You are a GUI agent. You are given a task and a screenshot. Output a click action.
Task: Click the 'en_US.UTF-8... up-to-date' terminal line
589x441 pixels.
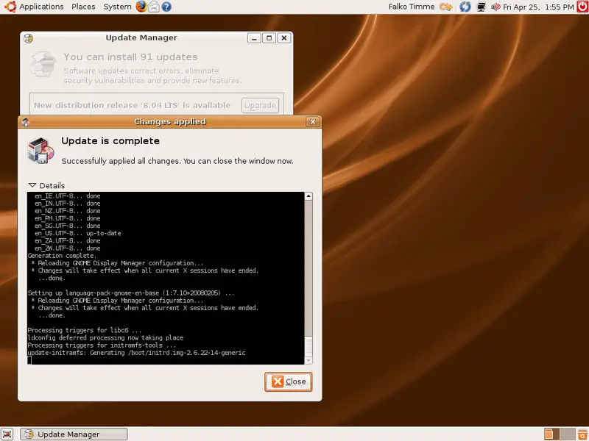tap(78, 233)
